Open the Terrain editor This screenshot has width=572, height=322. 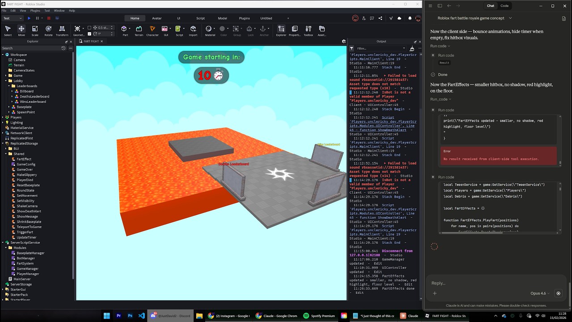(139, 30)
